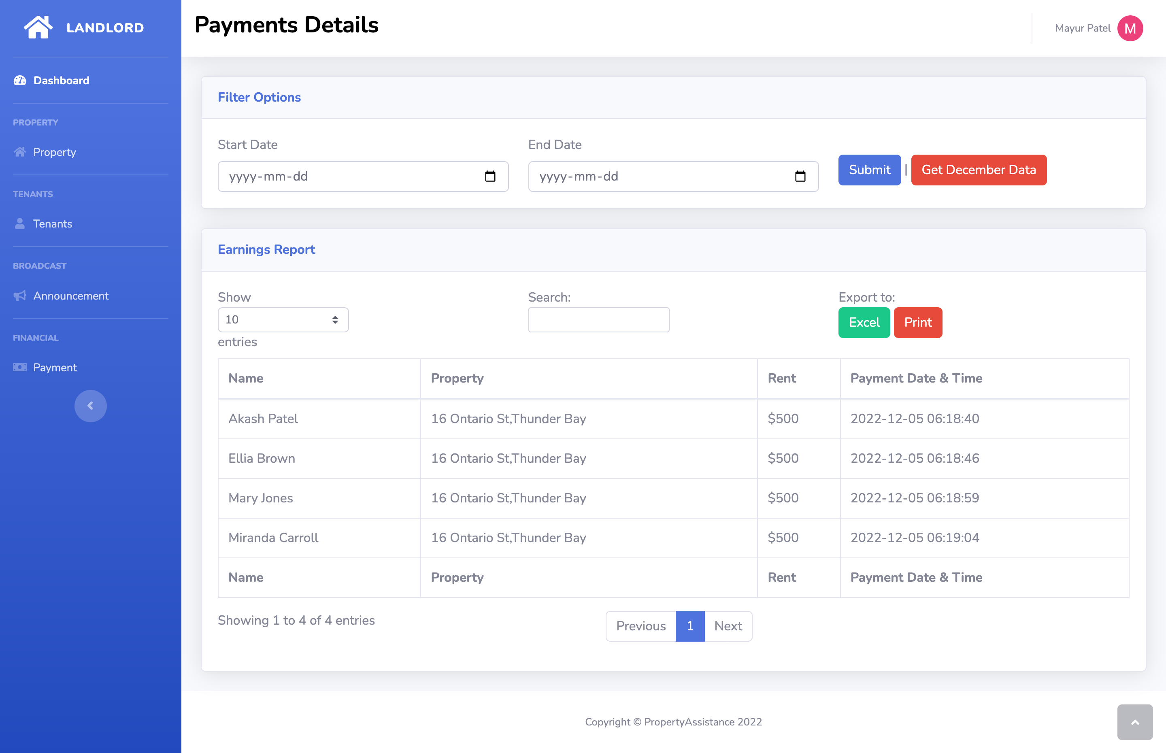Click the Dashboard speedometer icon in sidebar

19,80
